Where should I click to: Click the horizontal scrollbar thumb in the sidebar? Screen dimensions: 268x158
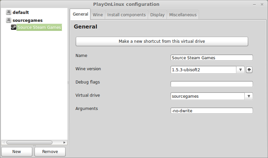tap(29, 142)
